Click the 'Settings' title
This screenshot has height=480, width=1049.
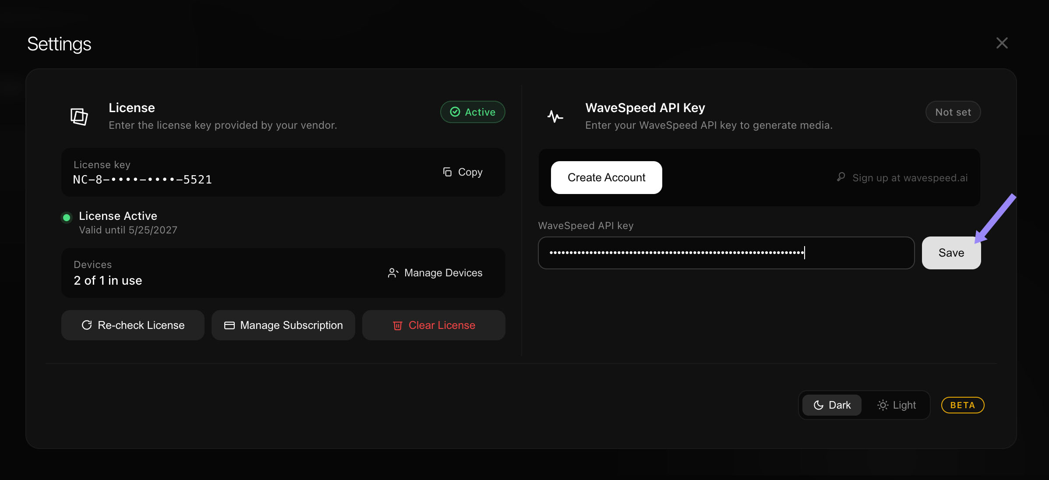(x=59, y=44)
